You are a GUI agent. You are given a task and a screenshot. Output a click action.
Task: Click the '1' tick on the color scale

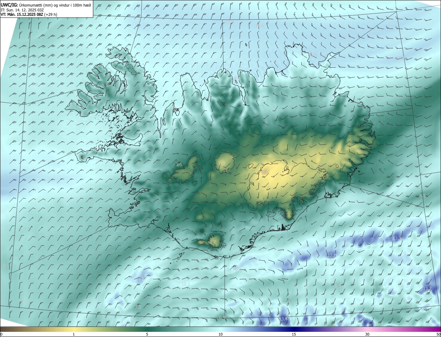coord(74,335)
